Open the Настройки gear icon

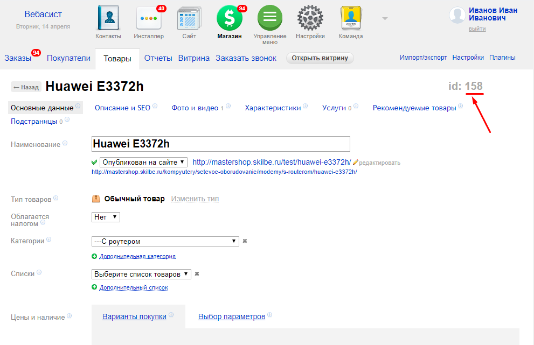310,18
